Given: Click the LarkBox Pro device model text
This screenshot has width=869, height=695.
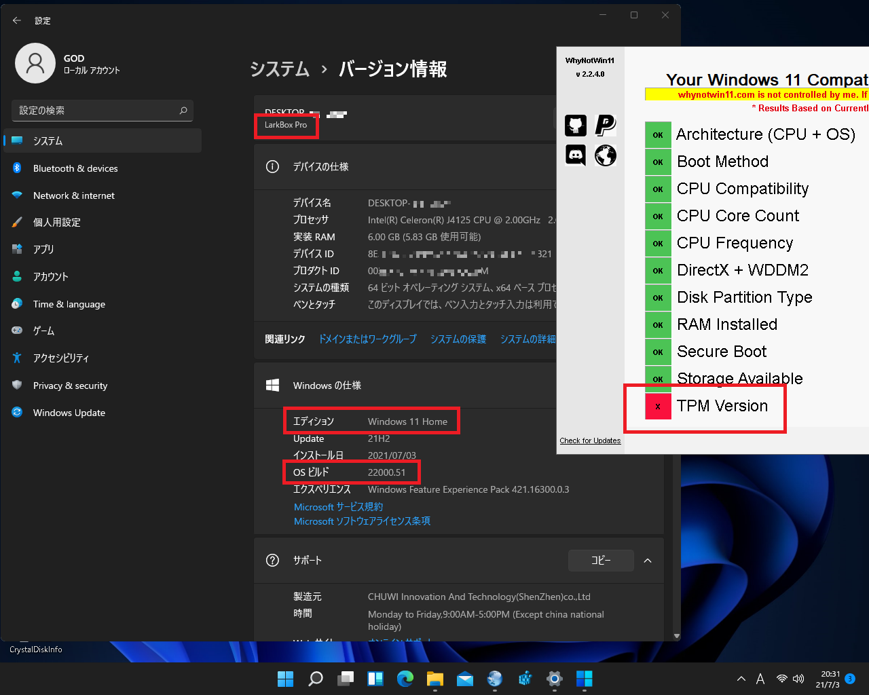Looking at the screenshot, I should coord(286,125).
